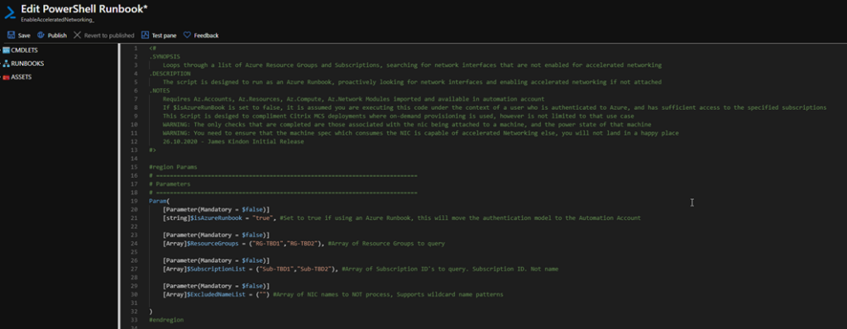Screen dimensions: 847x329
Task: Place cursor on the Param( line
Action: coord(160,201)
